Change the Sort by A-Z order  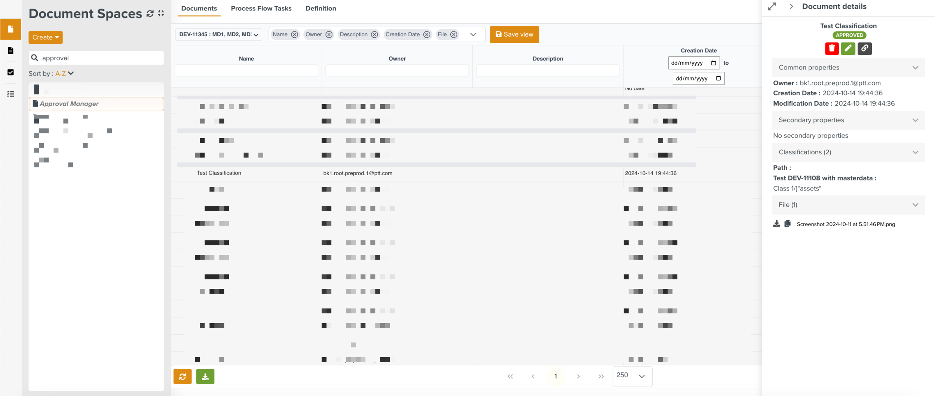(64, 74)
